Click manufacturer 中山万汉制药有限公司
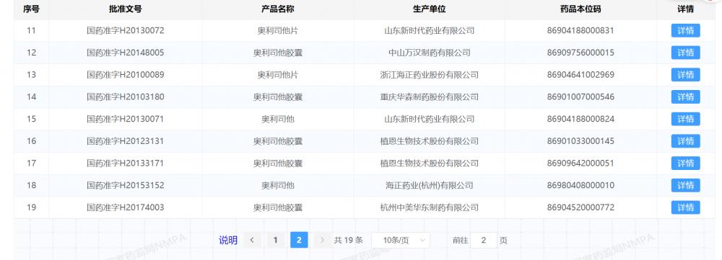 [429, 53]
